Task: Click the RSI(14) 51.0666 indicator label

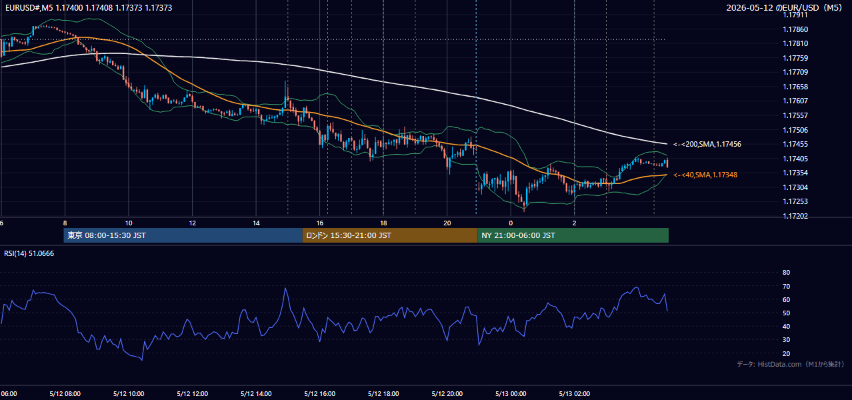Action: 29,253
